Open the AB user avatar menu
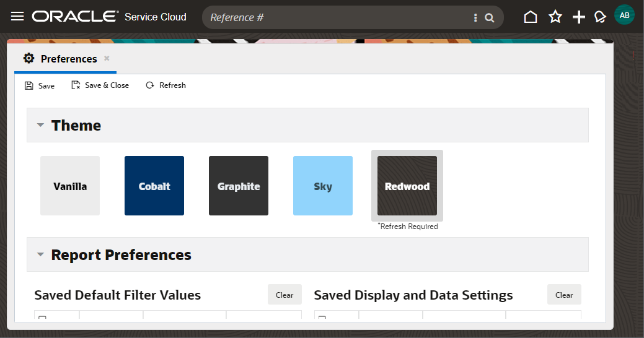 click(624, 15)
